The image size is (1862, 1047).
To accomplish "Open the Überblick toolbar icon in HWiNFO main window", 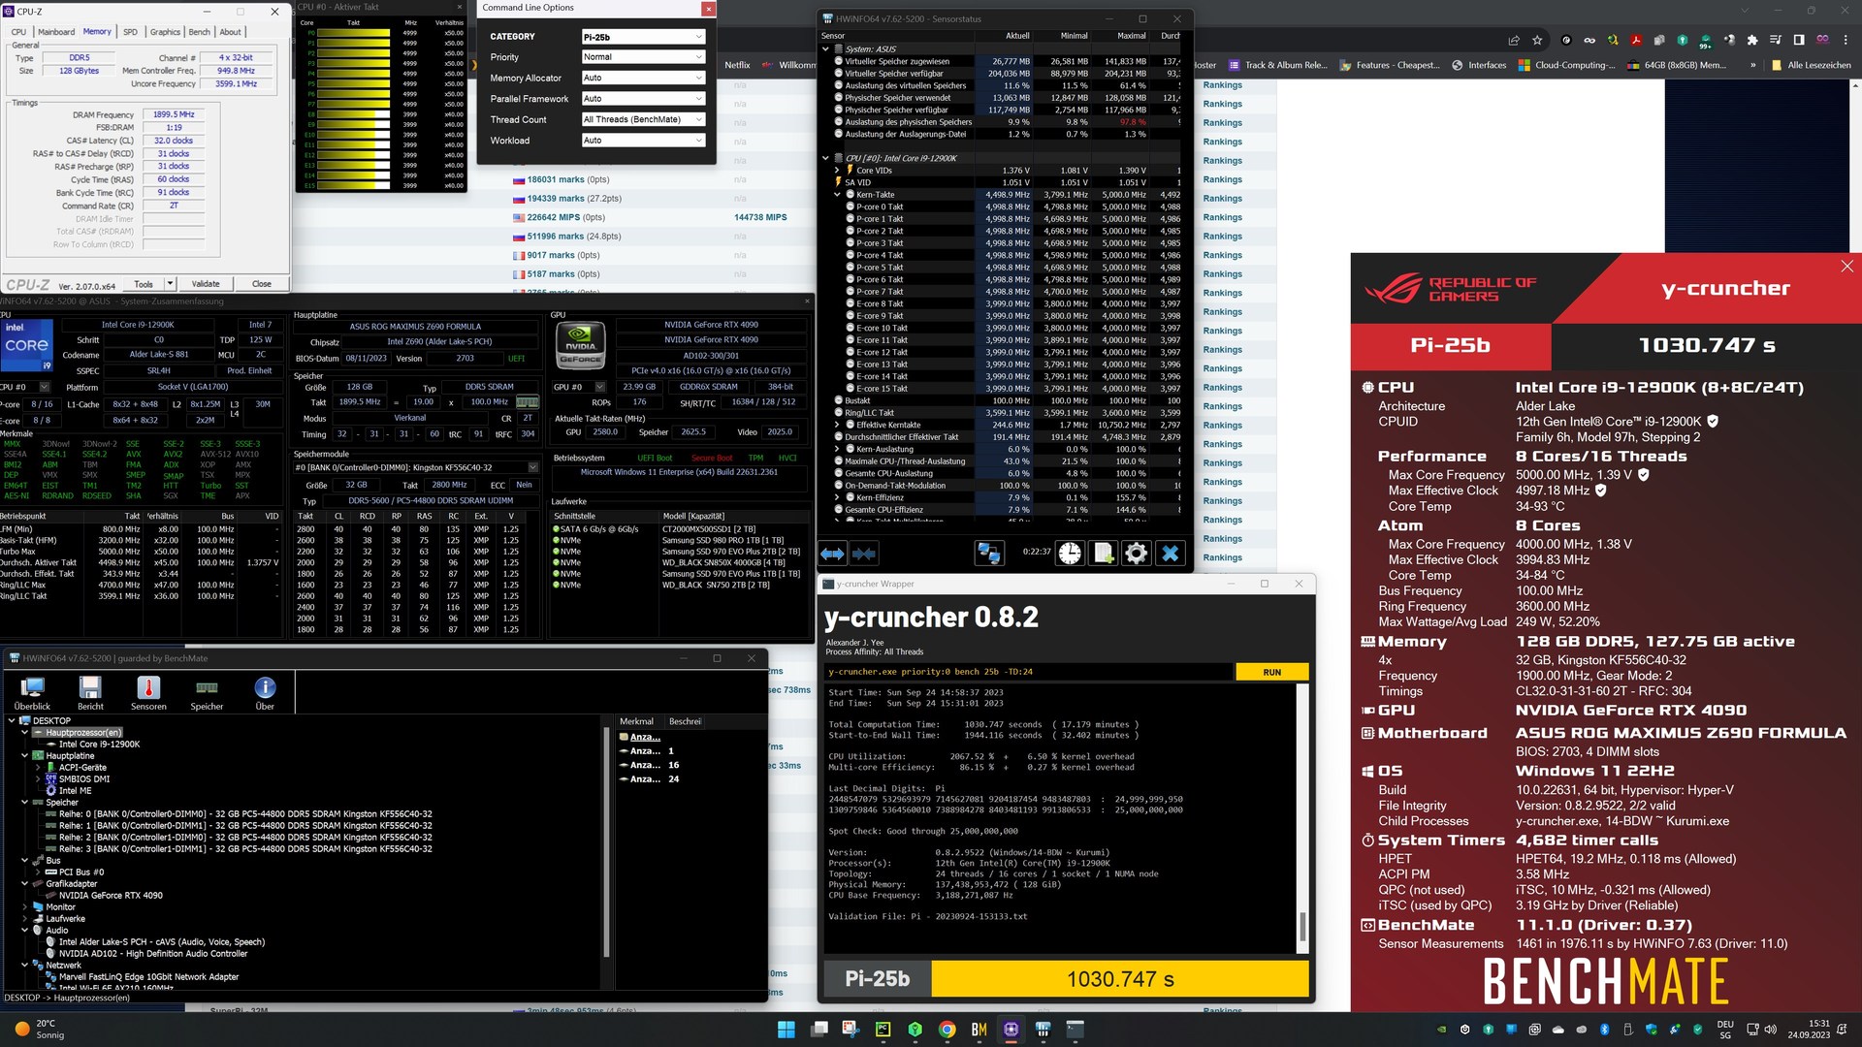I will pos(32,693).
